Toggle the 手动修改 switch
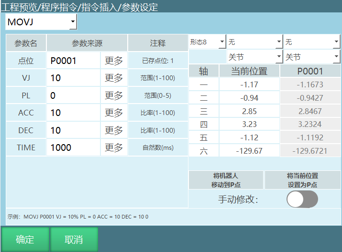The height and width of the screenshot is (252, 342). [x=302, y=199]
